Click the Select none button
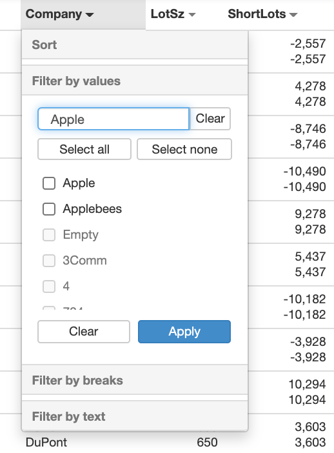334x453 pixels. pyautogui.click(x=184, y=149)
